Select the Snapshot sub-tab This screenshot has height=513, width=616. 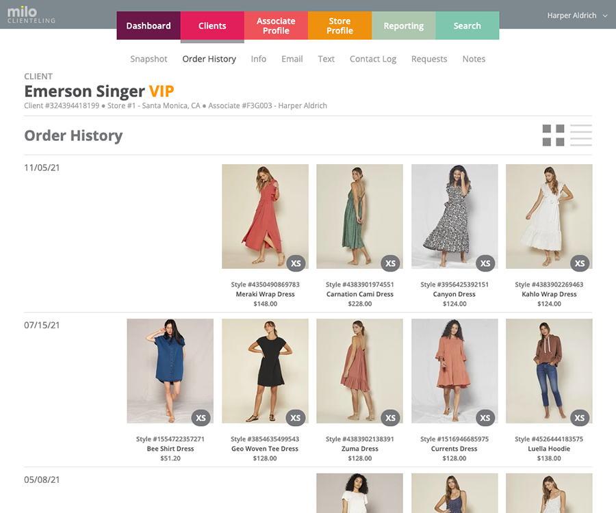pos(149,59)
